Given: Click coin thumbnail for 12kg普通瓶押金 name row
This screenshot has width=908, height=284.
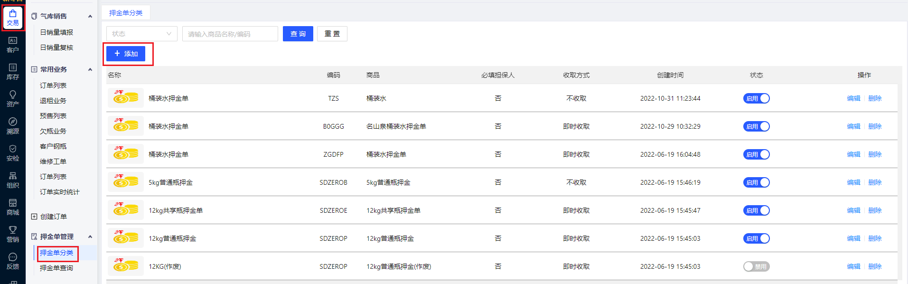Looking at the screenshot, I should pyautogui.click(x=126, y=238).
